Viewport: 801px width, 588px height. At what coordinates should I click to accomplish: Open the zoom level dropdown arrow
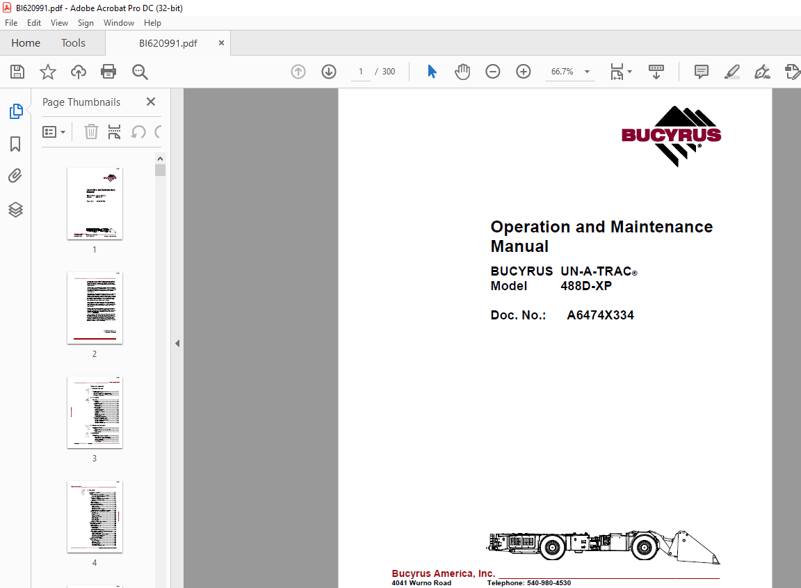[x=587, y=72]
